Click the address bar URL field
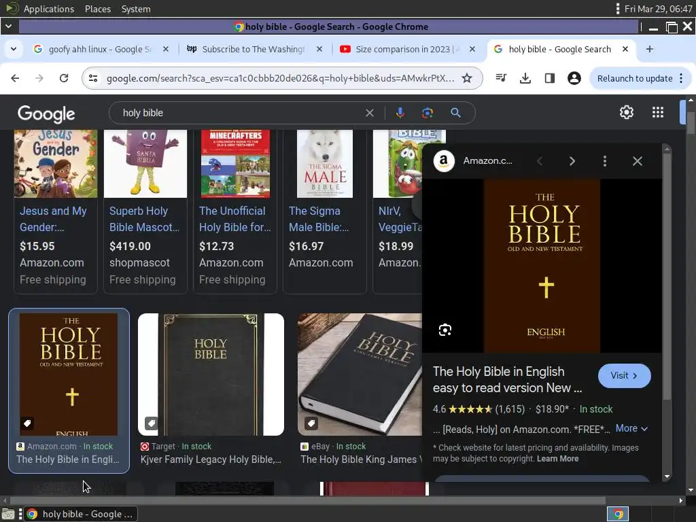This screenshot has width=696, height=522. (x=279, y=78)
